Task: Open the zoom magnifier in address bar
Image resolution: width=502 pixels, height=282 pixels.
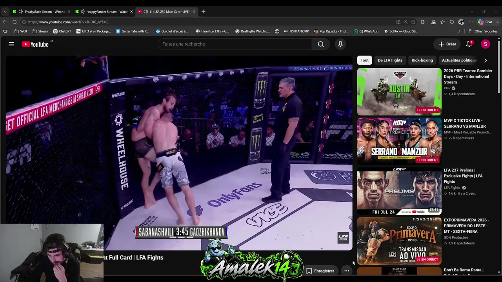Action: 406,22
